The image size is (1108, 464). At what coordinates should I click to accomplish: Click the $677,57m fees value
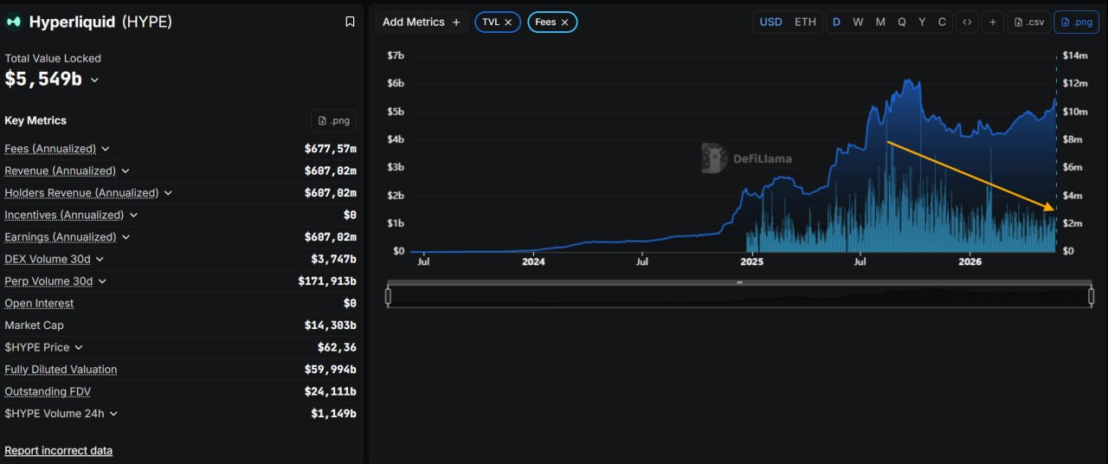[330, 149]
